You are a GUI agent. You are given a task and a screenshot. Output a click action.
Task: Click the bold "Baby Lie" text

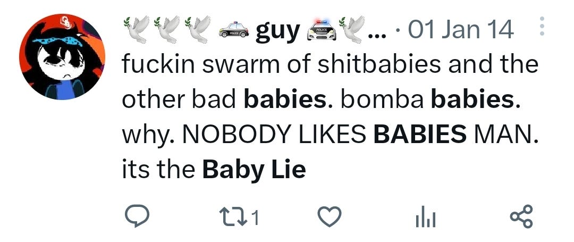click(254, 170)
